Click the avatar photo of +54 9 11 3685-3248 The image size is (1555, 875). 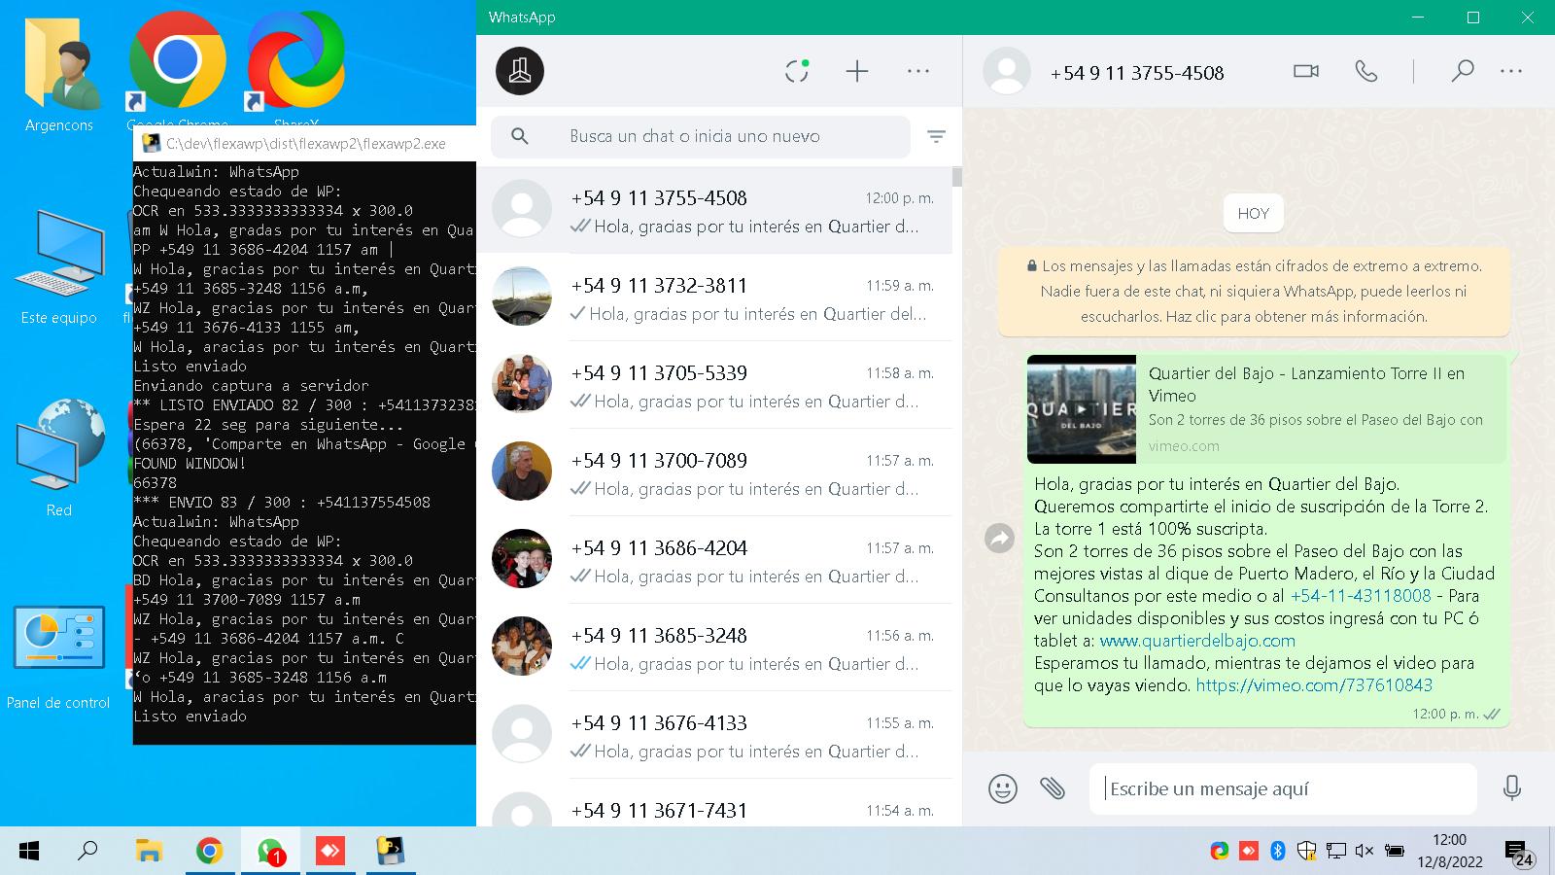click(x=522, y=646)
